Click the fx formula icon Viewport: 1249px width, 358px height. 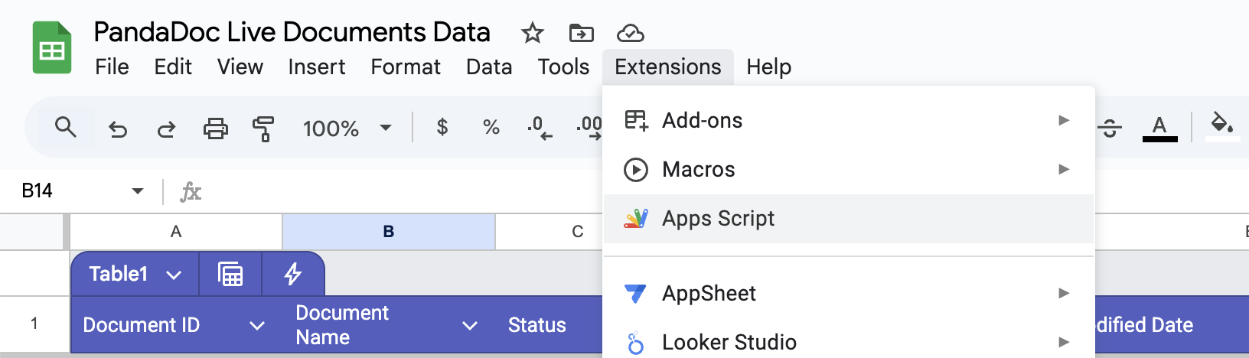pyautogui.click(x=191, y=191)
